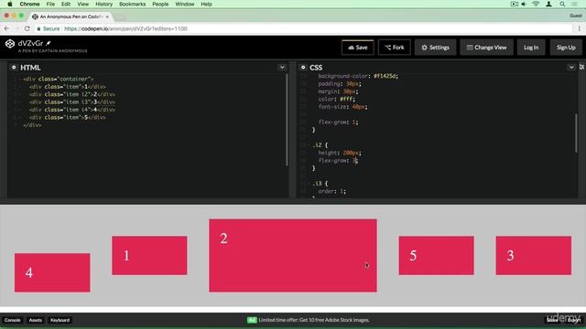586x329 pixels.
Task: Open the Bookmarks menu
Action: click(x=132, y=4)
